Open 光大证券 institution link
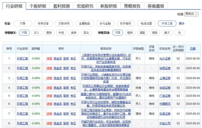 click(x=165, y=59)
